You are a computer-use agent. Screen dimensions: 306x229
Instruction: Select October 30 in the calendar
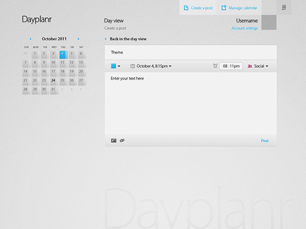(45, 90)
